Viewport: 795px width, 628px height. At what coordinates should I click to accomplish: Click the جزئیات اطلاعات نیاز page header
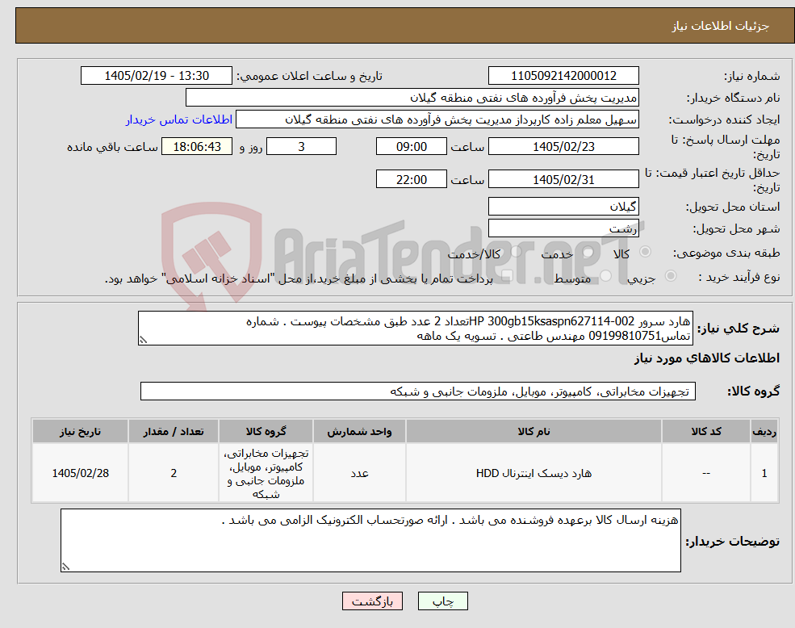pos(721,26)
